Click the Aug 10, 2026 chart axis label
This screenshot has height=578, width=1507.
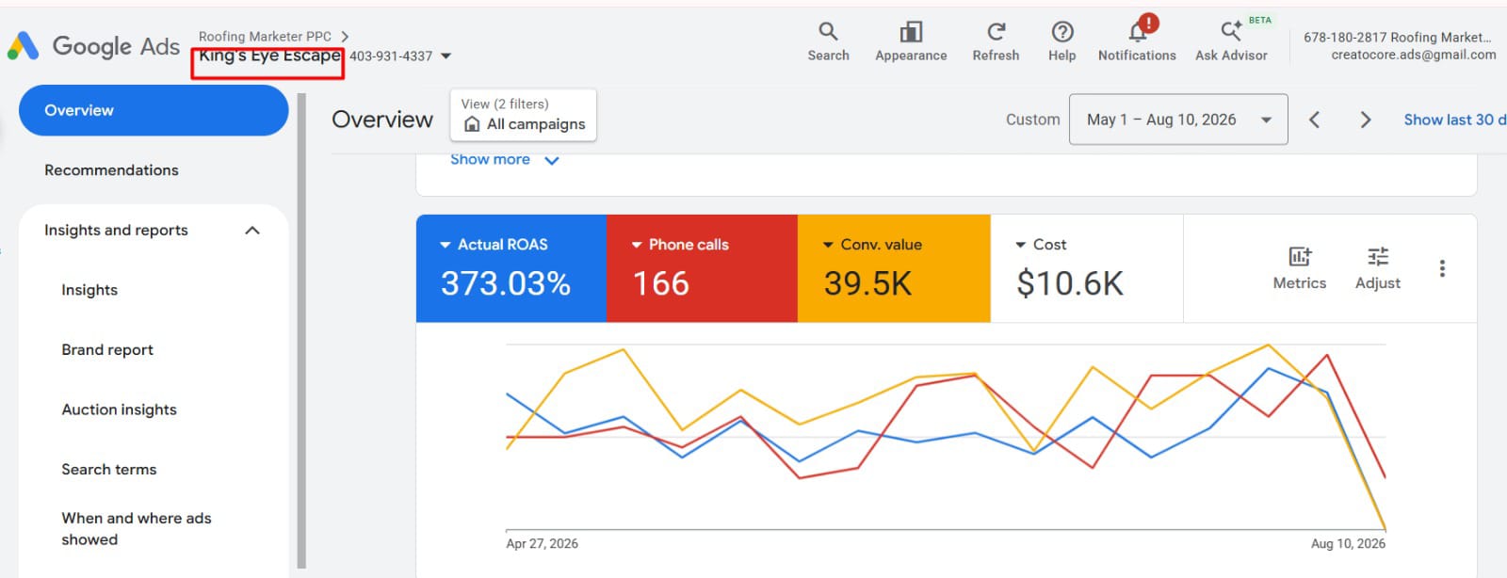pos(1348,543)
